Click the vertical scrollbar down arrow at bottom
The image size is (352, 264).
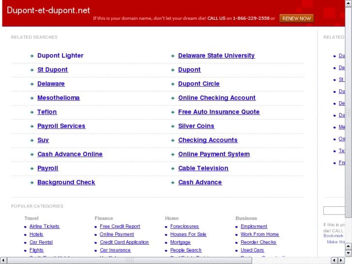click(x=349, y=253)
